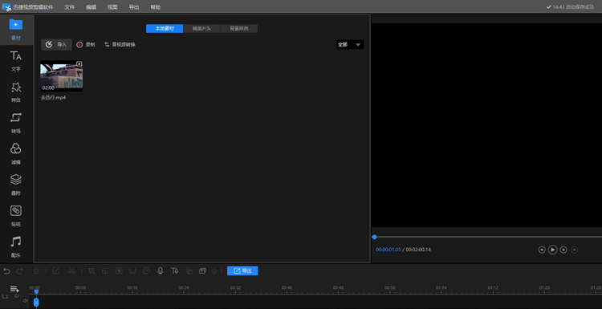This screenshot has width=602, height=309.
Task: Click the scissors split icon
Action: click(71, 271)
